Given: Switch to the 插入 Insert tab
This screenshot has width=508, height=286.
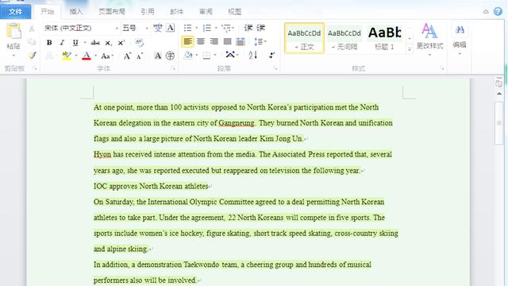Looking at the screenshot, I should [x=76, y=12].
